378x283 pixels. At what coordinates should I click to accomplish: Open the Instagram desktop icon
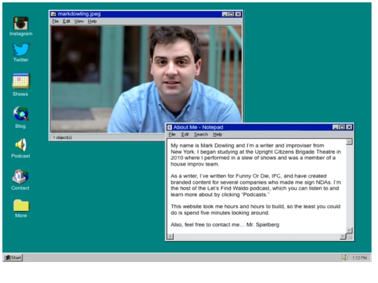(21, 24)
